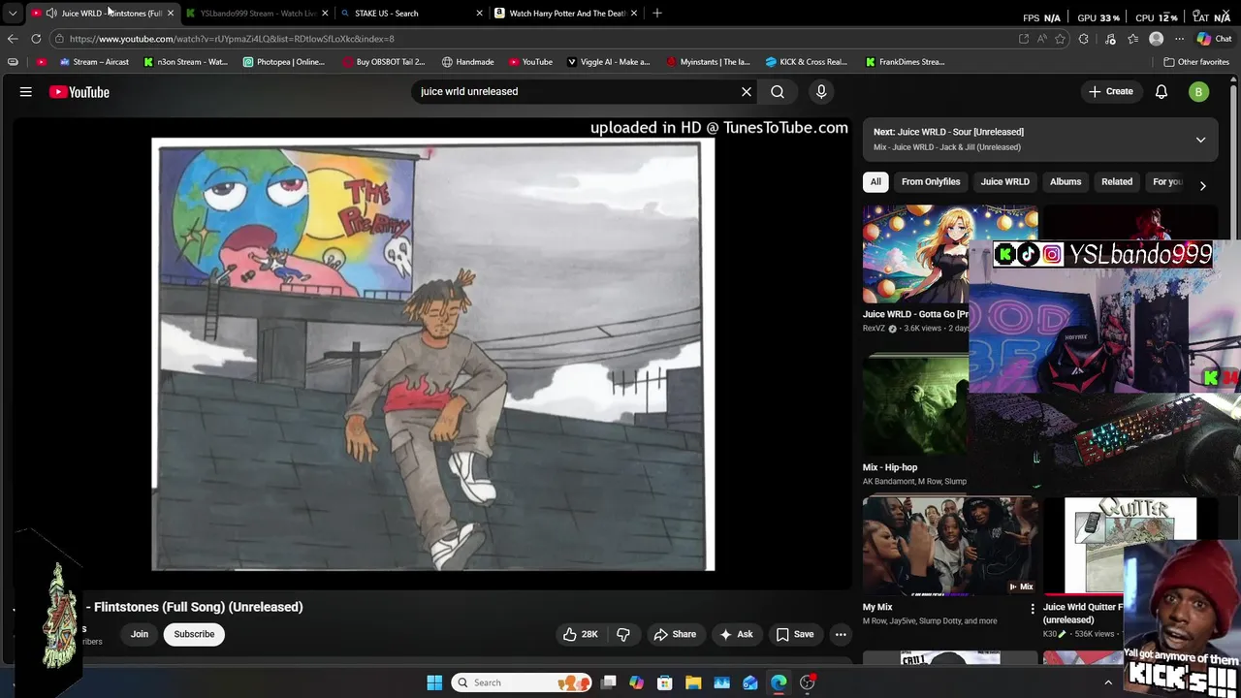Open Copilot Chat in the browser

click(1214, 39)
